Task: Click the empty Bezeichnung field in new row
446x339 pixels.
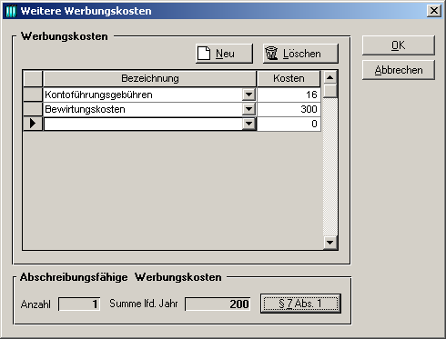Action: point(143,124)
